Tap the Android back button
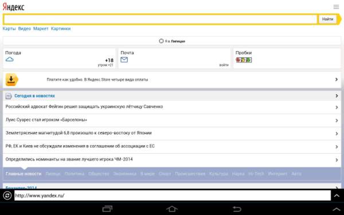 point(237,209)
